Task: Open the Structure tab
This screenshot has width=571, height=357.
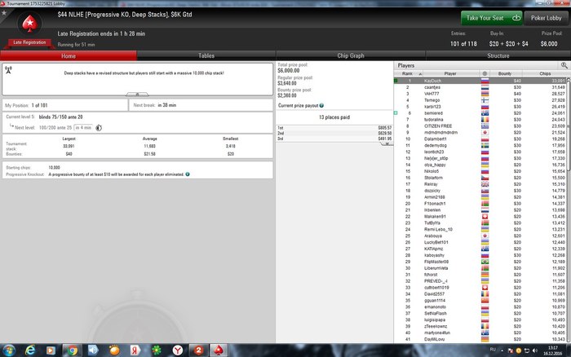Action: click(x=498, y=55)
